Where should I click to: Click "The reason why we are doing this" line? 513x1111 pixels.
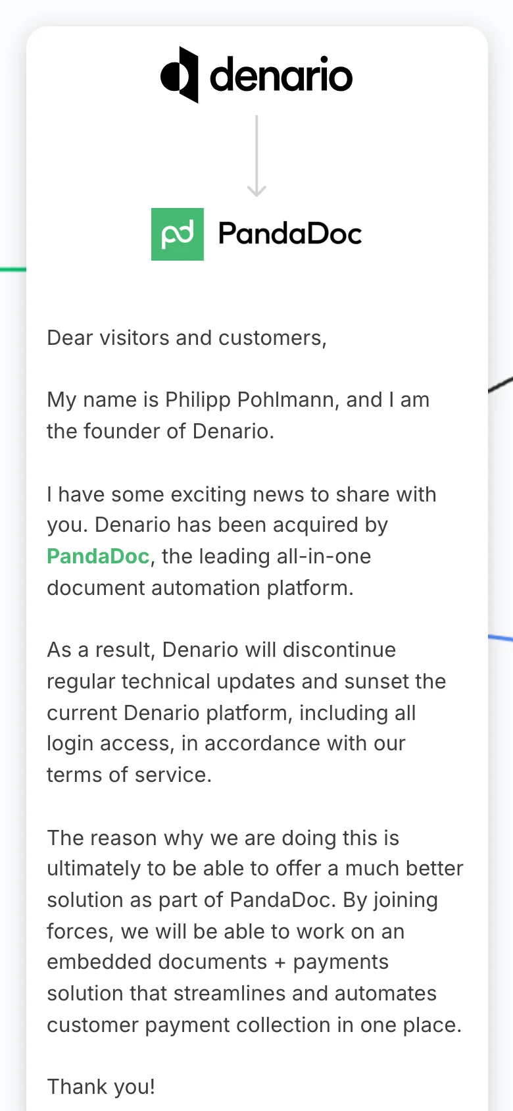coord(223,838)
